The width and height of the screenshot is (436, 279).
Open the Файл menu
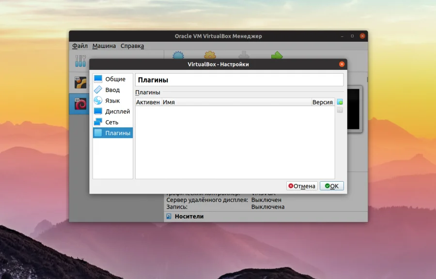pos(80,46)
